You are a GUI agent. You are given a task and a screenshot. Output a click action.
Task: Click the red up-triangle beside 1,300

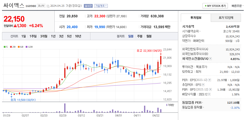tap(15, 26)
